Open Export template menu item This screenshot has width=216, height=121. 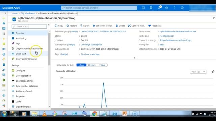click(x=28, y=107)
